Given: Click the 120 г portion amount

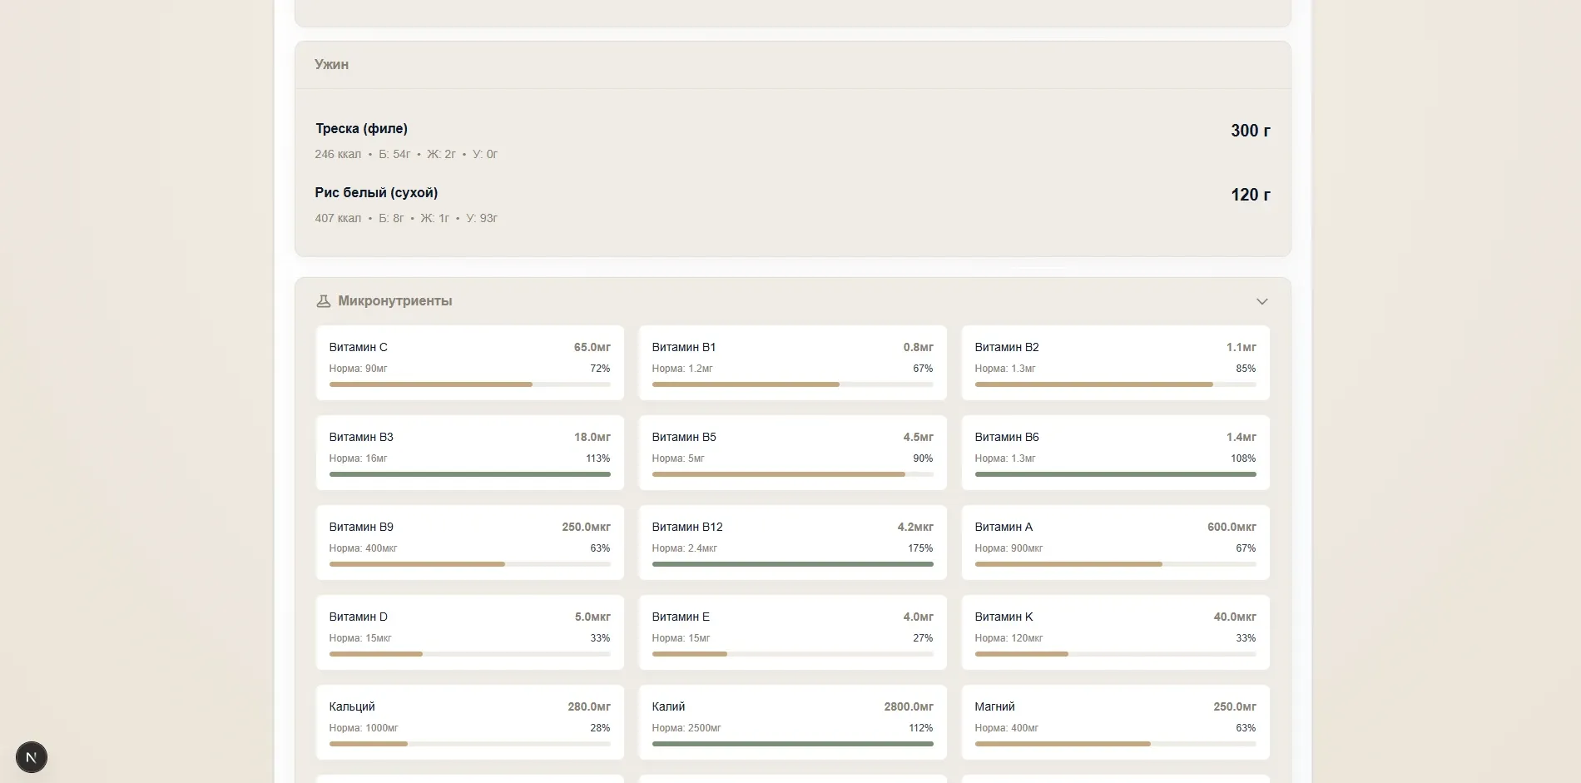Looking at the screenshot, I should click(x=1250, y=195).
